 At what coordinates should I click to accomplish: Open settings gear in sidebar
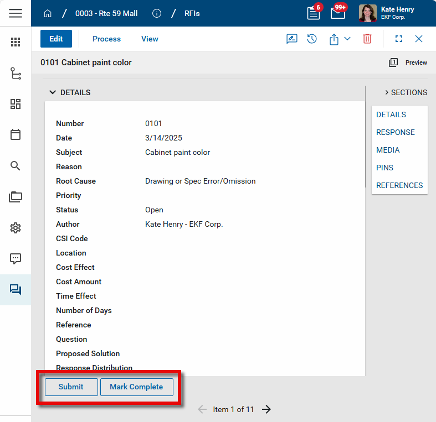point(16,228)
